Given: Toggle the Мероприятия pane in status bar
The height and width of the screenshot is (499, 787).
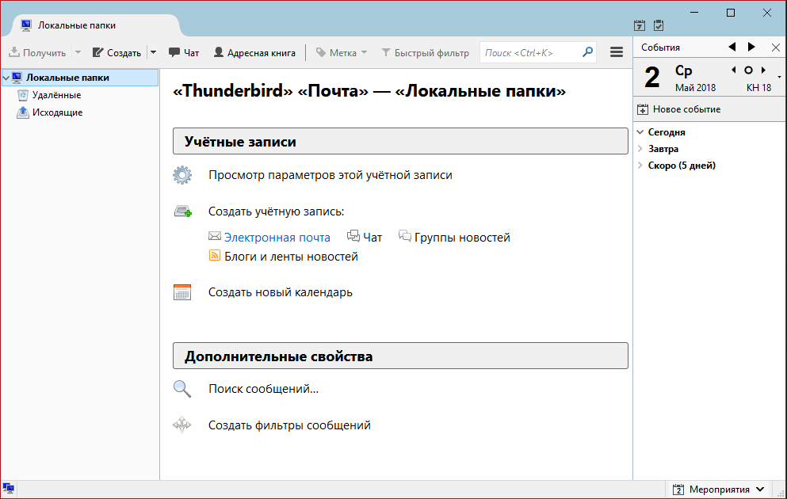Looking at the screenshot, I should click(719, 489).
